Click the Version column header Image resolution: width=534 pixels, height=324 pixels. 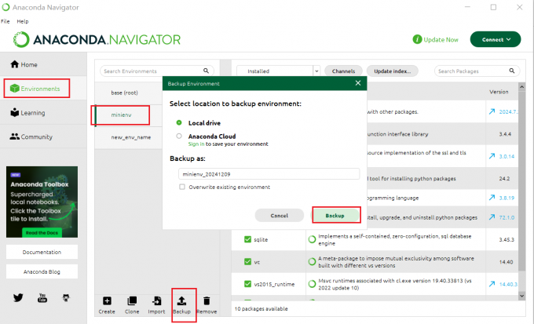(499, 92)
